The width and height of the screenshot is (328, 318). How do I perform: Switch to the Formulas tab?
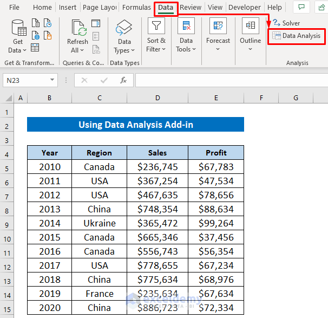tap(136, 8)
